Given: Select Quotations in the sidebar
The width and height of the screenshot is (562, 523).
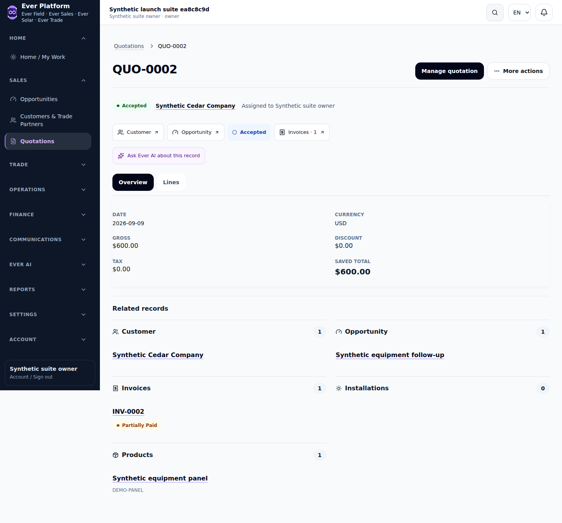Looking at the screenshot, I should coord(48,141).
